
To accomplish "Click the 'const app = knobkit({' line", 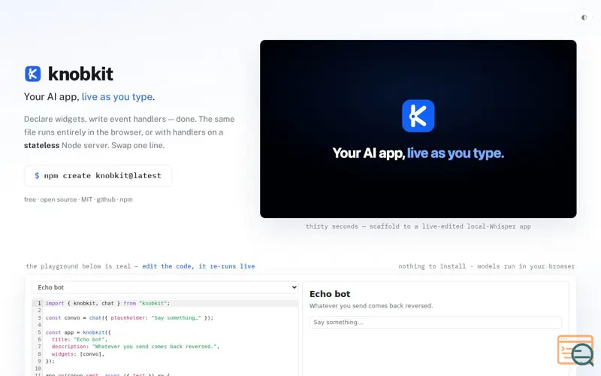I will coord(78,332).
